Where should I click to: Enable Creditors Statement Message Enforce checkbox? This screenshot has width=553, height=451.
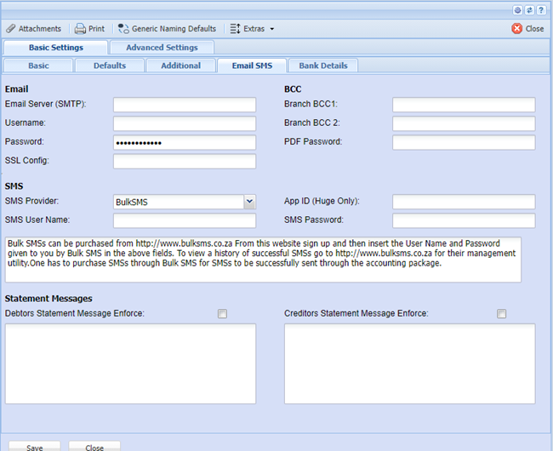point(502,314)
